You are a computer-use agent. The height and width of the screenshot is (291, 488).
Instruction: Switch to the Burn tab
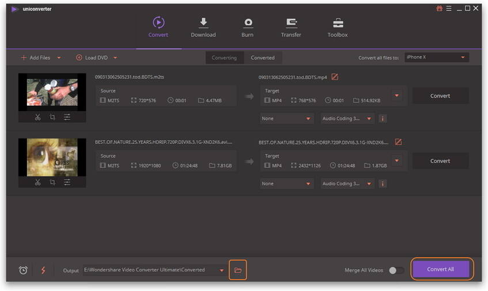click(x=247, y=28)
